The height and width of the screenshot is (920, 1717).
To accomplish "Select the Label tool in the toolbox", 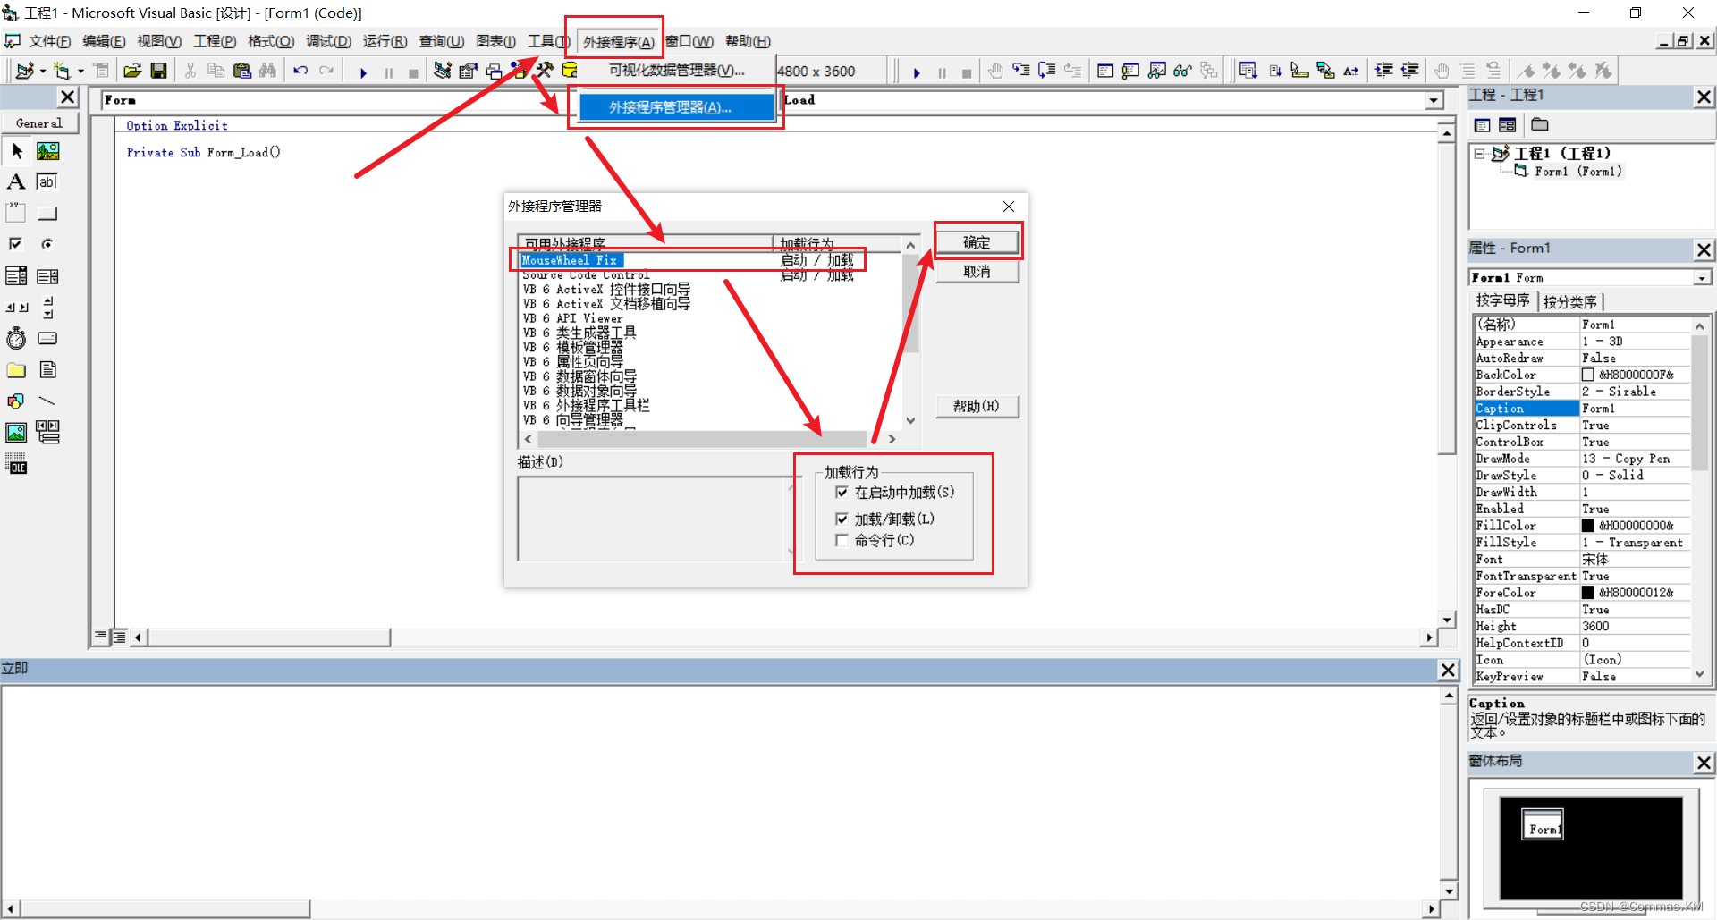I will point(16,181).
